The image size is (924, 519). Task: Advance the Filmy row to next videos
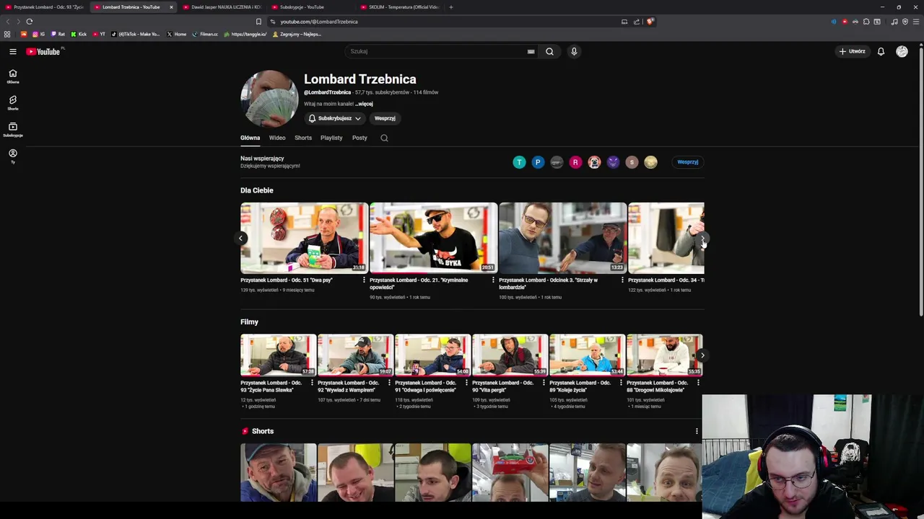pyautogui.click(x=702, y=355)
